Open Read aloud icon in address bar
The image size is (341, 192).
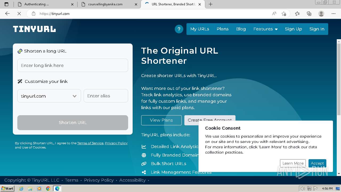(x=274, y=14)
